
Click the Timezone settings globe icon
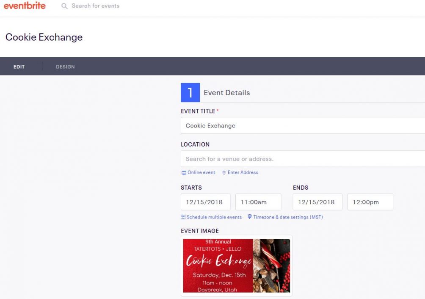(250, 216)
